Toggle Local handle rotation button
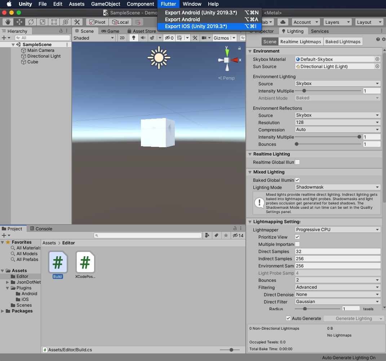 (x=120, y=22)
